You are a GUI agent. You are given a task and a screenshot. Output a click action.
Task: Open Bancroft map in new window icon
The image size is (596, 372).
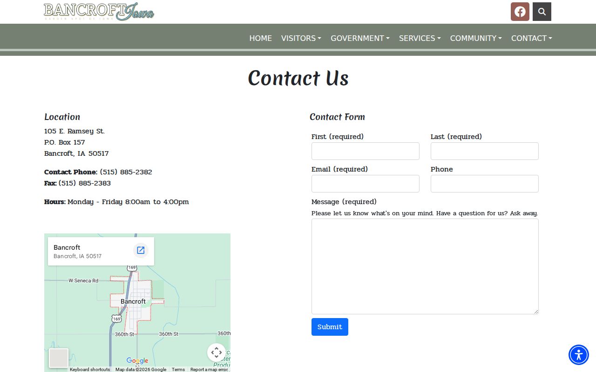pos(141,251)
